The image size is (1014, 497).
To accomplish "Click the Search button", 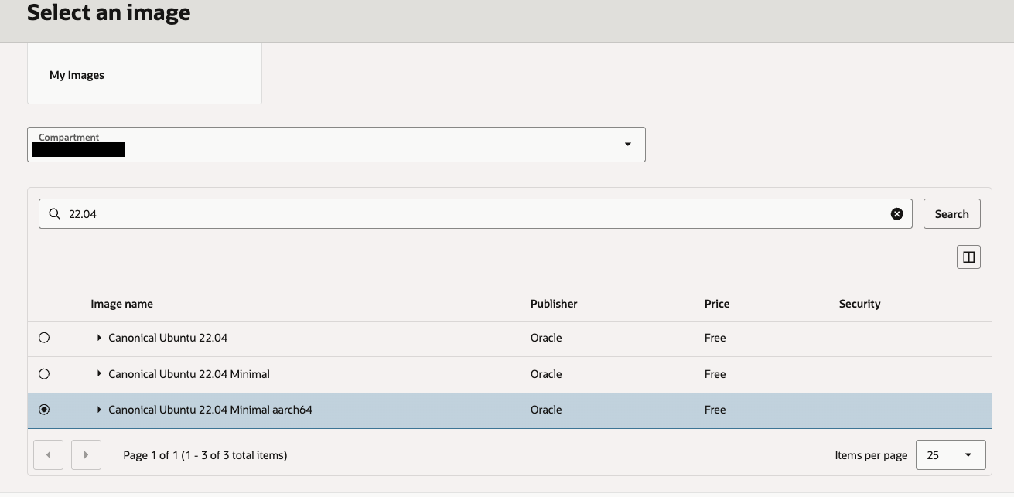I will [x=951, y=214].
